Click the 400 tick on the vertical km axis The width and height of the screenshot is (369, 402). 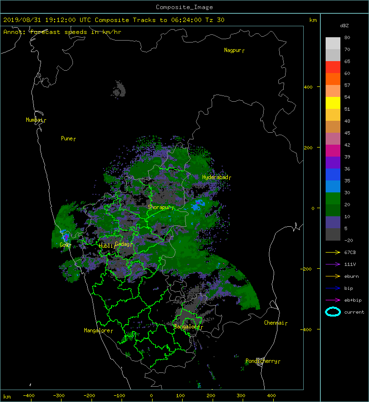click(x=308, y=87)
